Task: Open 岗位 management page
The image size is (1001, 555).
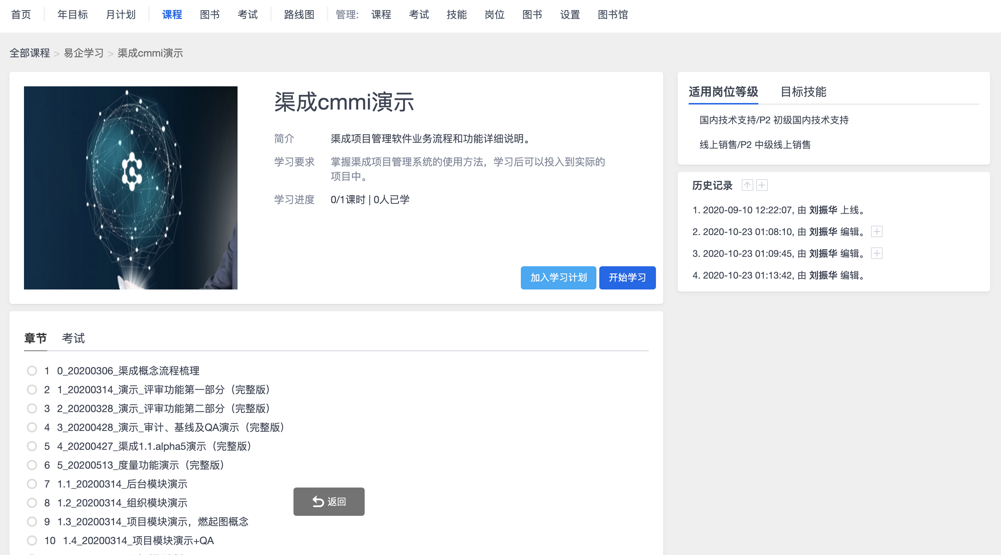Action: [495, 15]
